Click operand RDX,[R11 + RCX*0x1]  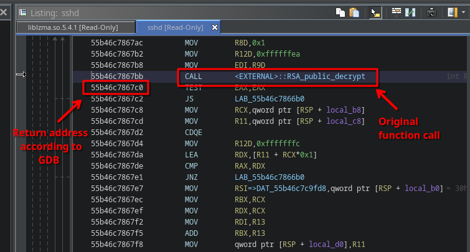(x=276, y=155)
